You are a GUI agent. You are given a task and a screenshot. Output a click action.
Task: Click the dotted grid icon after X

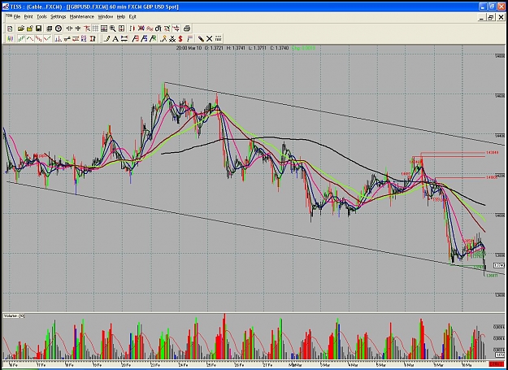(218, 39)
